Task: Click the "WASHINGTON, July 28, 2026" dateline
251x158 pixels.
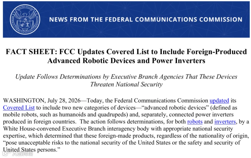Action: 42,101
